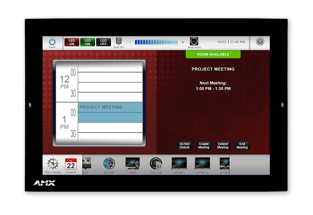This screenshot has height=215, width=313.
Task: Toggle the green LED ON button
Action: point(88,42)
